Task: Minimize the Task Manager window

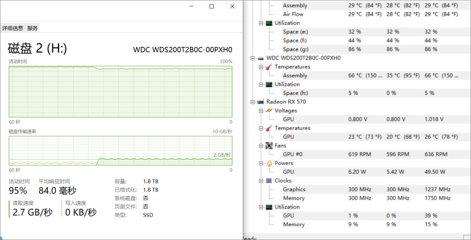Action: [x=191, y=6]
